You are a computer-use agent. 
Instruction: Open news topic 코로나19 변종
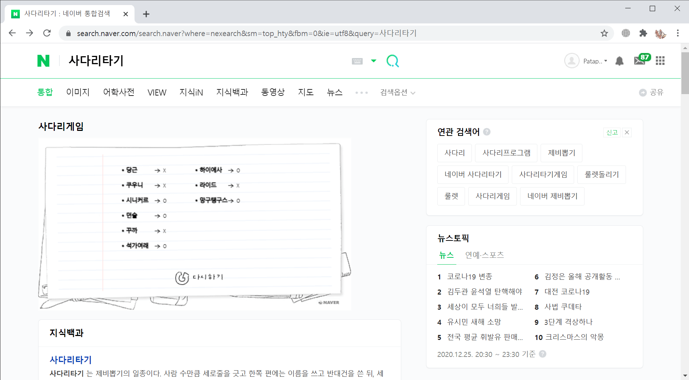[470, 277]
